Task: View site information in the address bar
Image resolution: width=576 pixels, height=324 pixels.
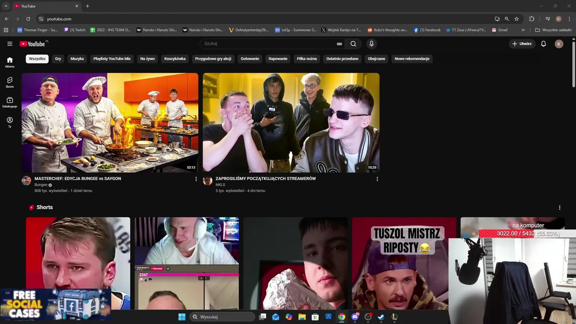Action: [x=41, y=19]
